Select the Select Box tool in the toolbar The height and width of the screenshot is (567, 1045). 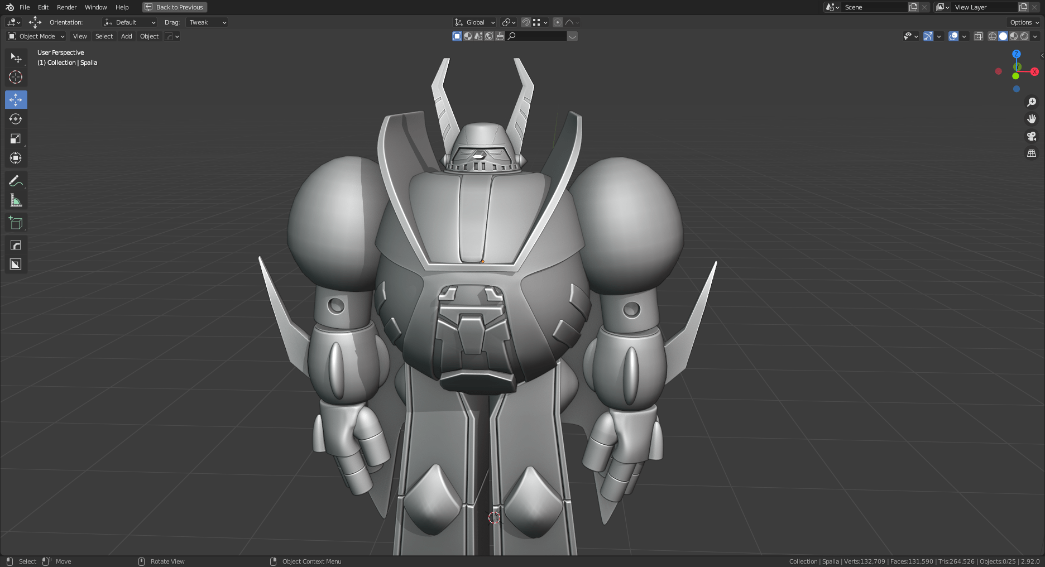click(16, 58)
